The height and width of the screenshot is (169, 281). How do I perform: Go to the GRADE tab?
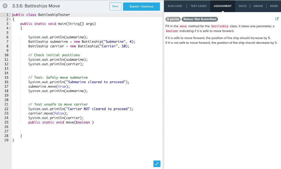point(258,6)
